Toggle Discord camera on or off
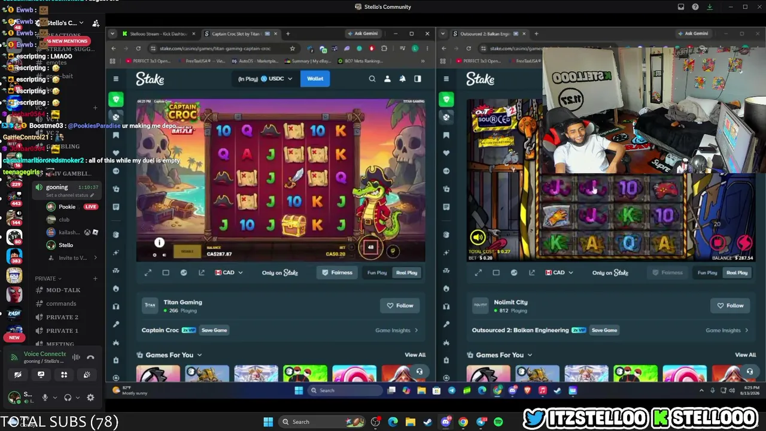 18,375
